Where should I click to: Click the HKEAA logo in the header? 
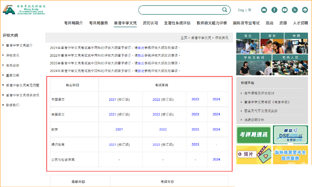pyautogui.click(x=24, y=9)
